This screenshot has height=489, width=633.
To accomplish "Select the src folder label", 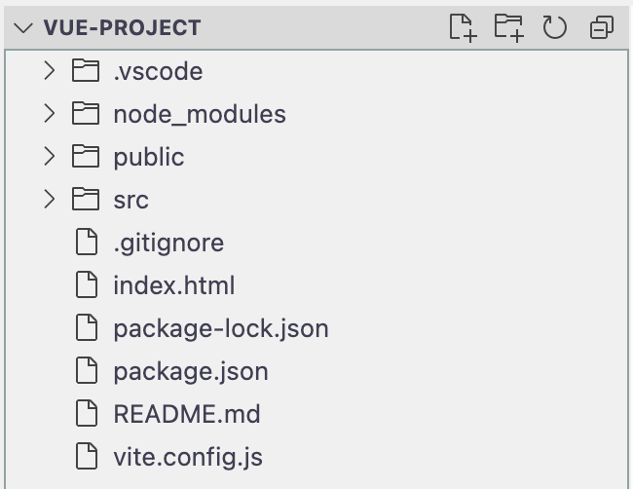I will (130, 200).
